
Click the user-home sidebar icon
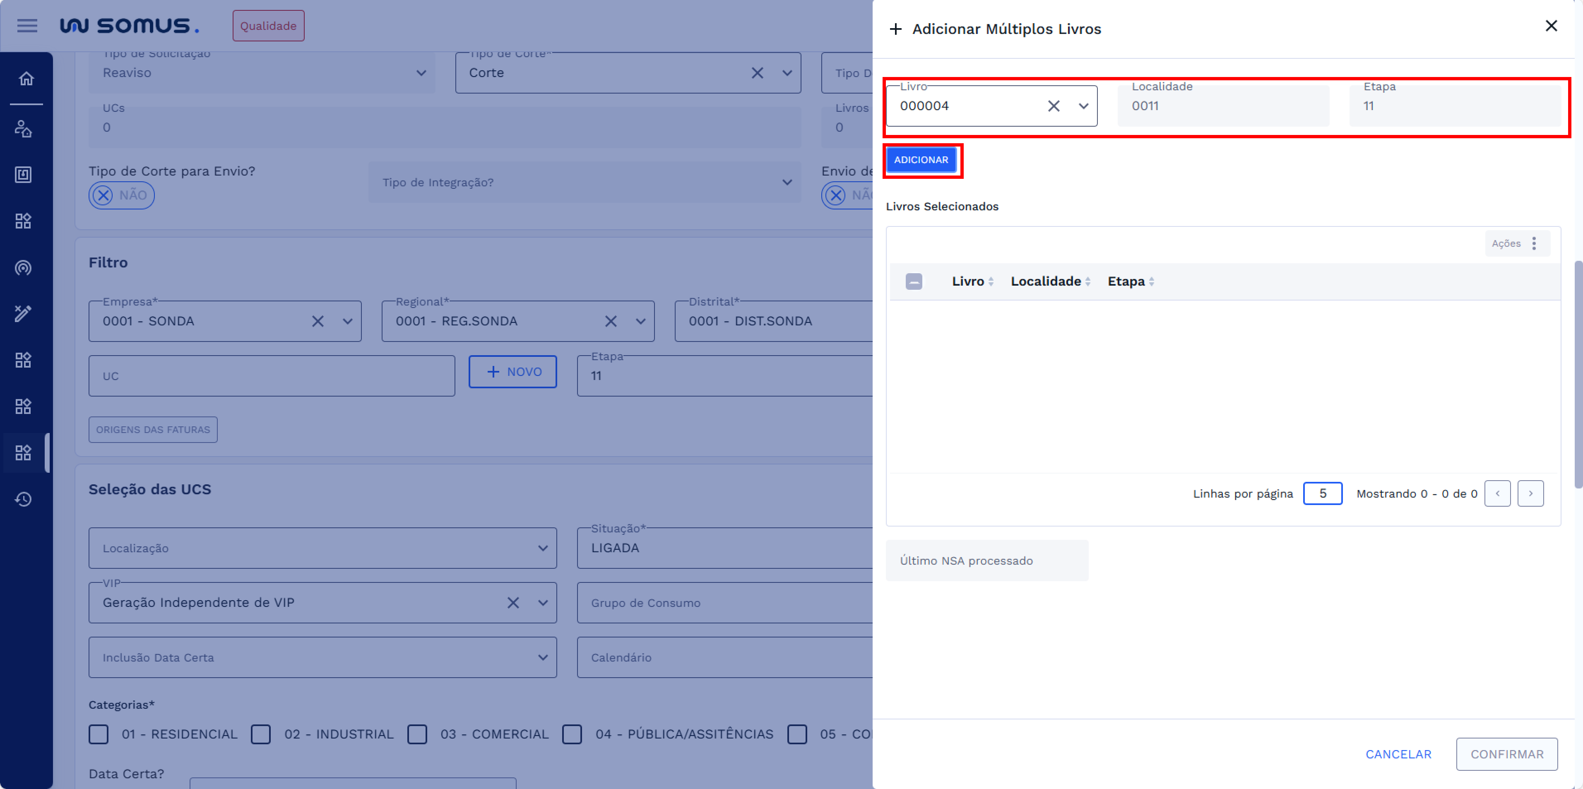(23, 129)
